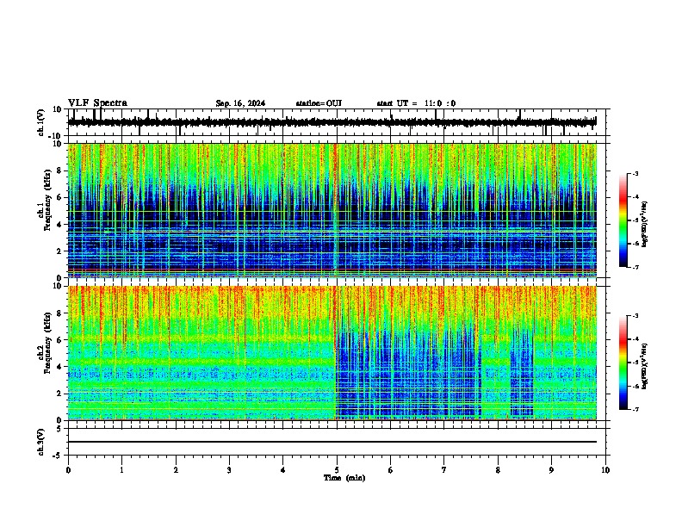Click time axis tick label "8"
This screenshot has width=682, height=527.
498,470
